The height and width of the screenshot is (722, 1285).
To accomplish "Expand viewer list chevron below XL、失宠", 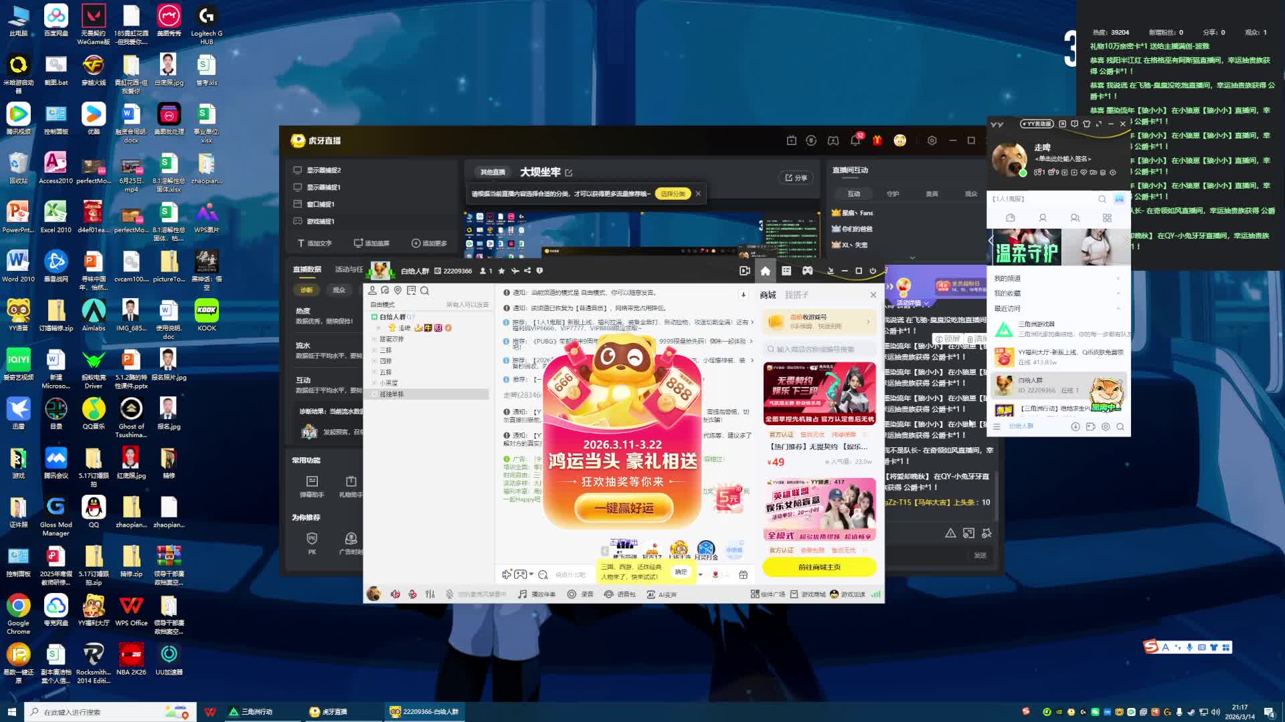I will pos(912,258).
